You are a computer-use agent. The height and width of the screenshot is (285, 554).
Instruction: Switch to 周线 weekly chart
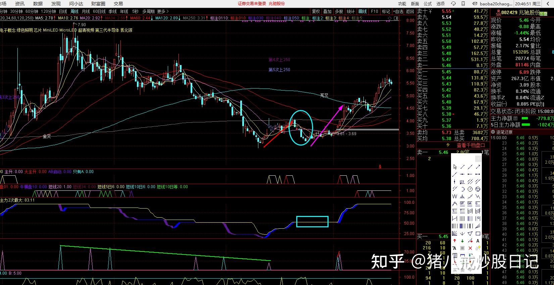pos(74,11)
